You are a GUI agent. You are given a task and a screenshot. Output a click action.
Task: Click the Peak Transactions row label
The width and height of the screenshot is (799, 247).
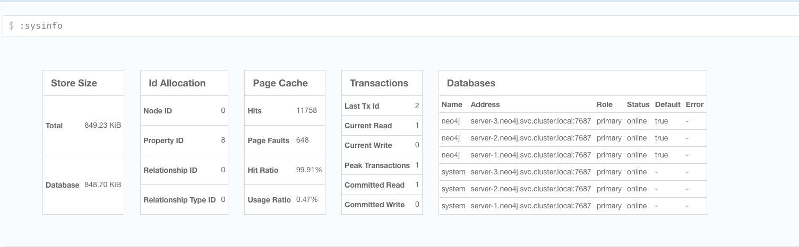(x=377, y=165)
